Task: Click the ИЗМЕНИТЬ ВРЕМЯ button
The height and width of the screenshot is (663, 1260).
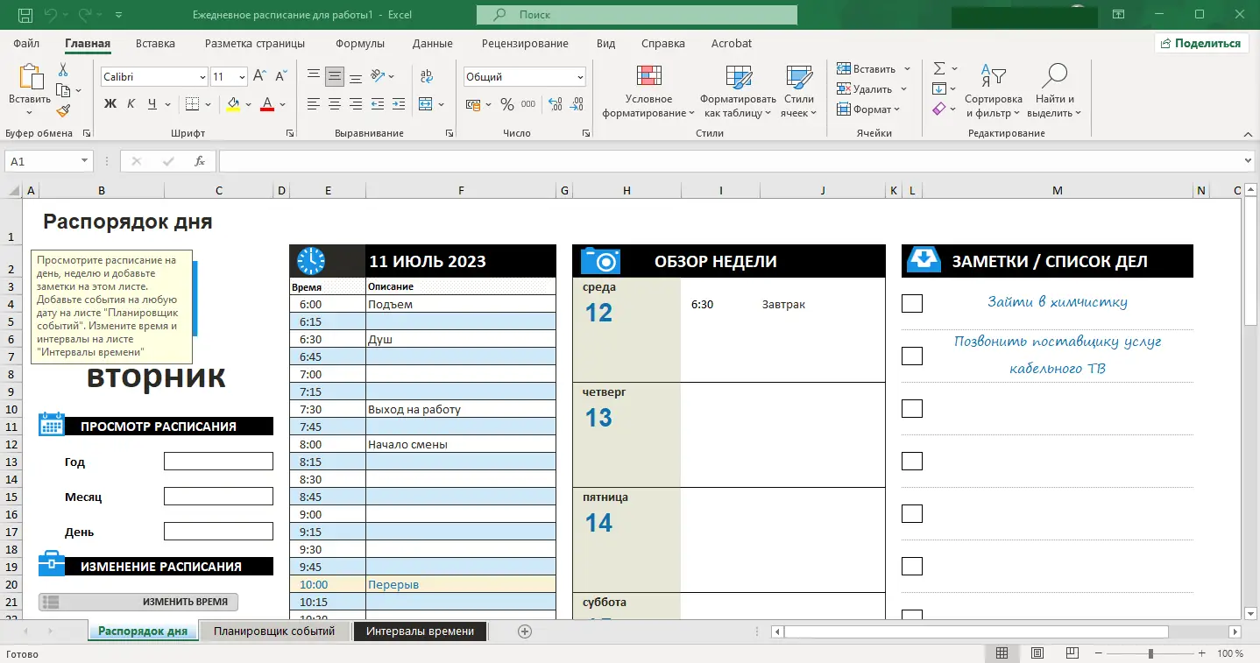Action: pyautogui.click(x=138, y=602)
